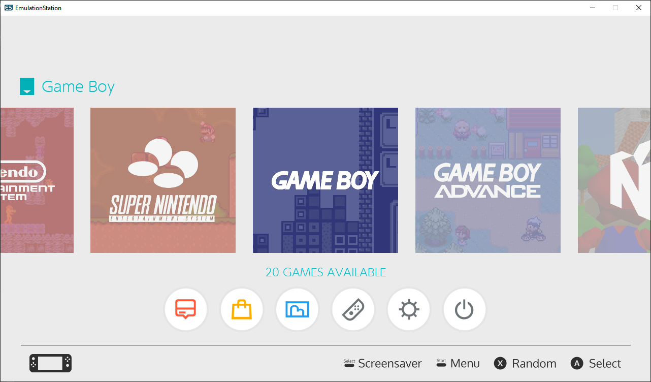Select the Nintendo Entertainment System tile
The height and width of the screenshot is (382, 651).
(x=37, y=180)
